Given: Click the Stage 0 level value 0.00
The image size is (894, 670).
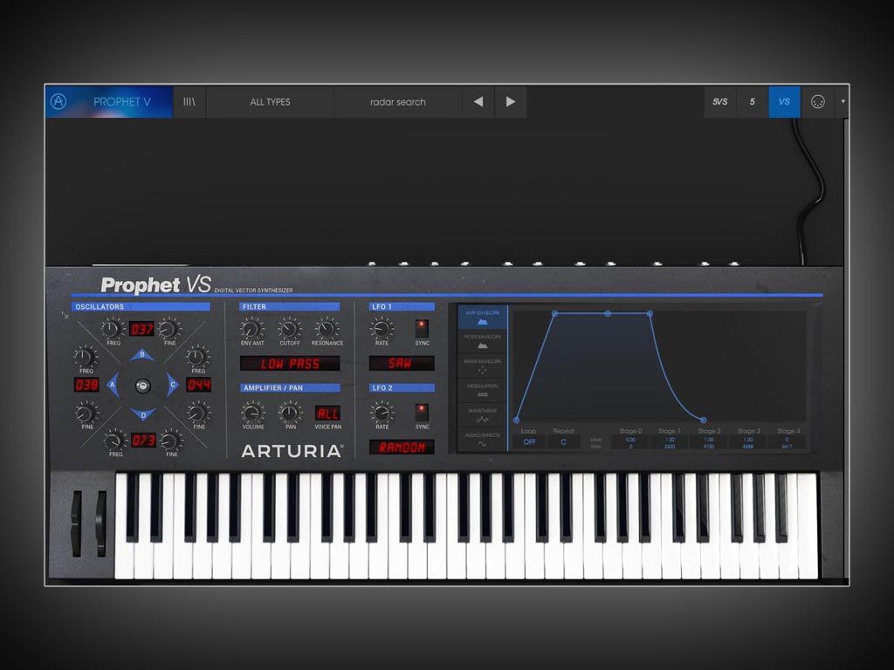Looking at the screenshot, I should point(630,440).
